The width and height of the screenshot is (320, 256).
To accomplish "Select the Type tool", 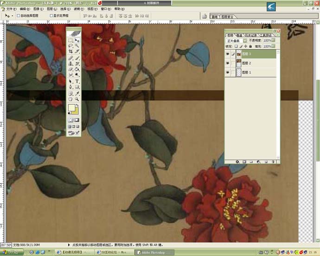I will [x=77, y=82].
